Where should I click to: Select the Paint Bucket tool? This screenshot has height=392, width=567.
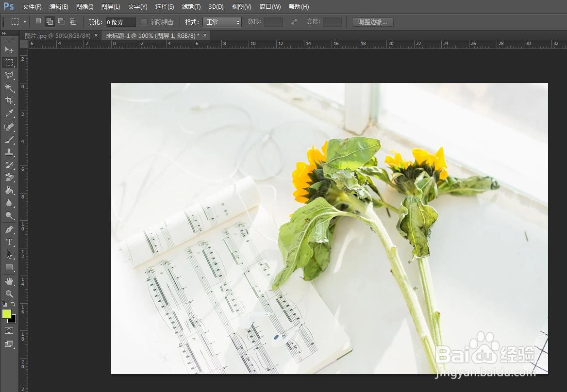pyautogui.click(x=9, y=190)
